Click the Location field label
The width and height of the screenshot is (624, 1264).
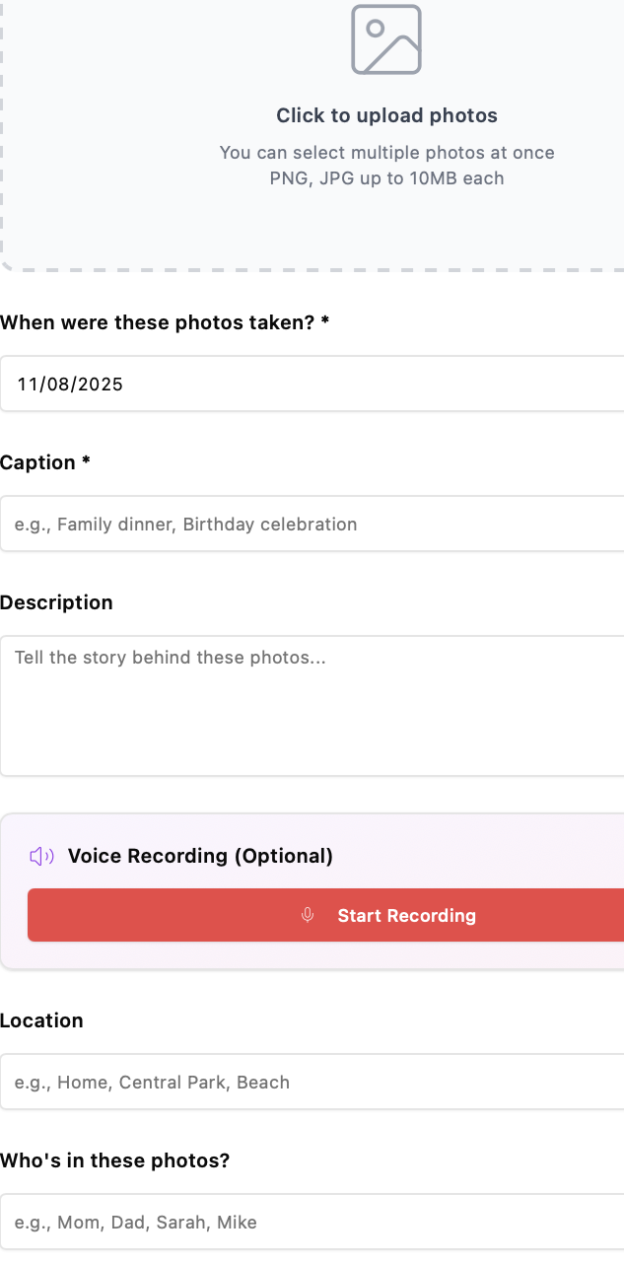pyautogui.click(x=41, y=1020)
